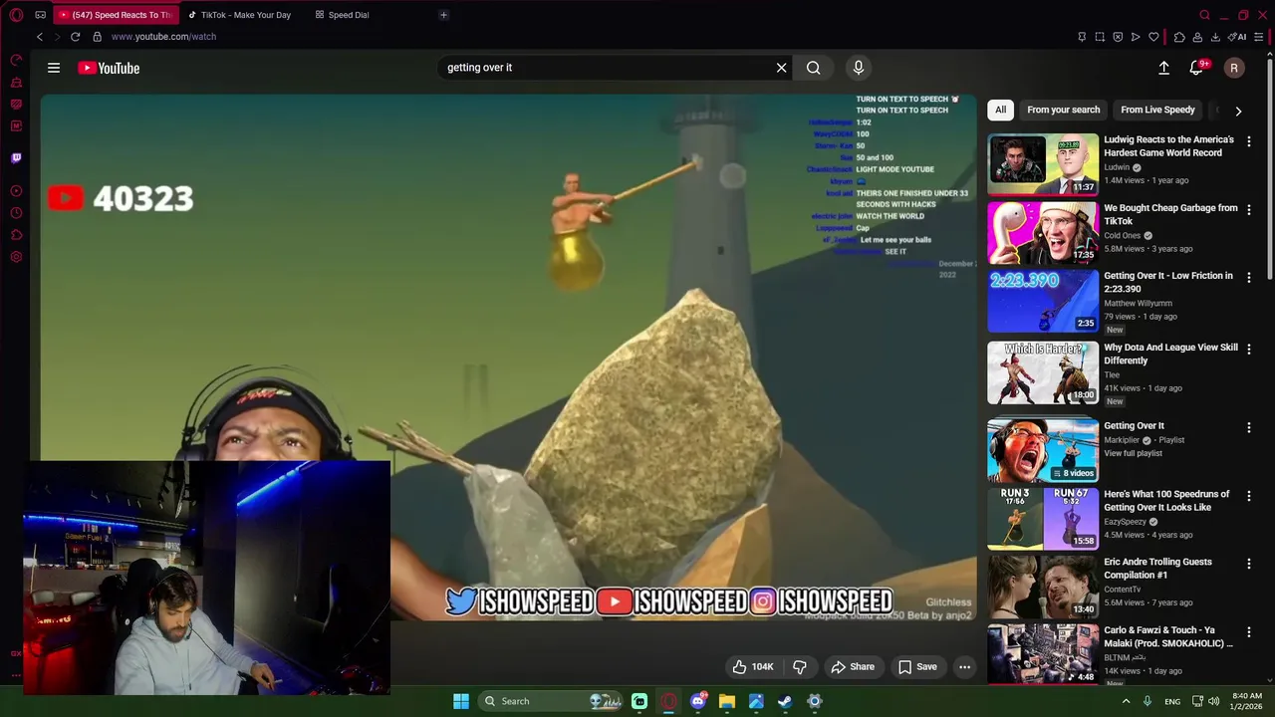1275x717 pixels.
Task: Grab the page vertical scrollbar
Action: click(x=1270, y=169)
